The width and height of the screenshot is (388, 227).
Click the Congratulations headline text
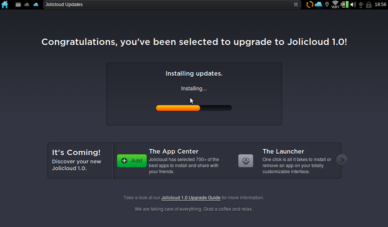coord(194,42)
